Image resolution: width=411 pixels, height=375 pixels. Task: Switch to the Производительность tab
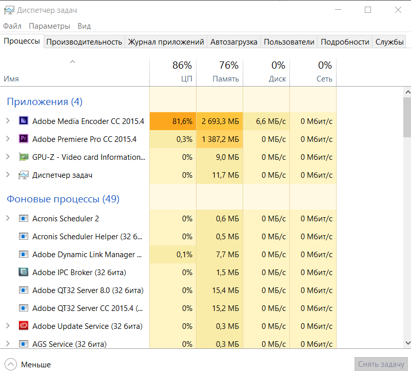(84, 42)
